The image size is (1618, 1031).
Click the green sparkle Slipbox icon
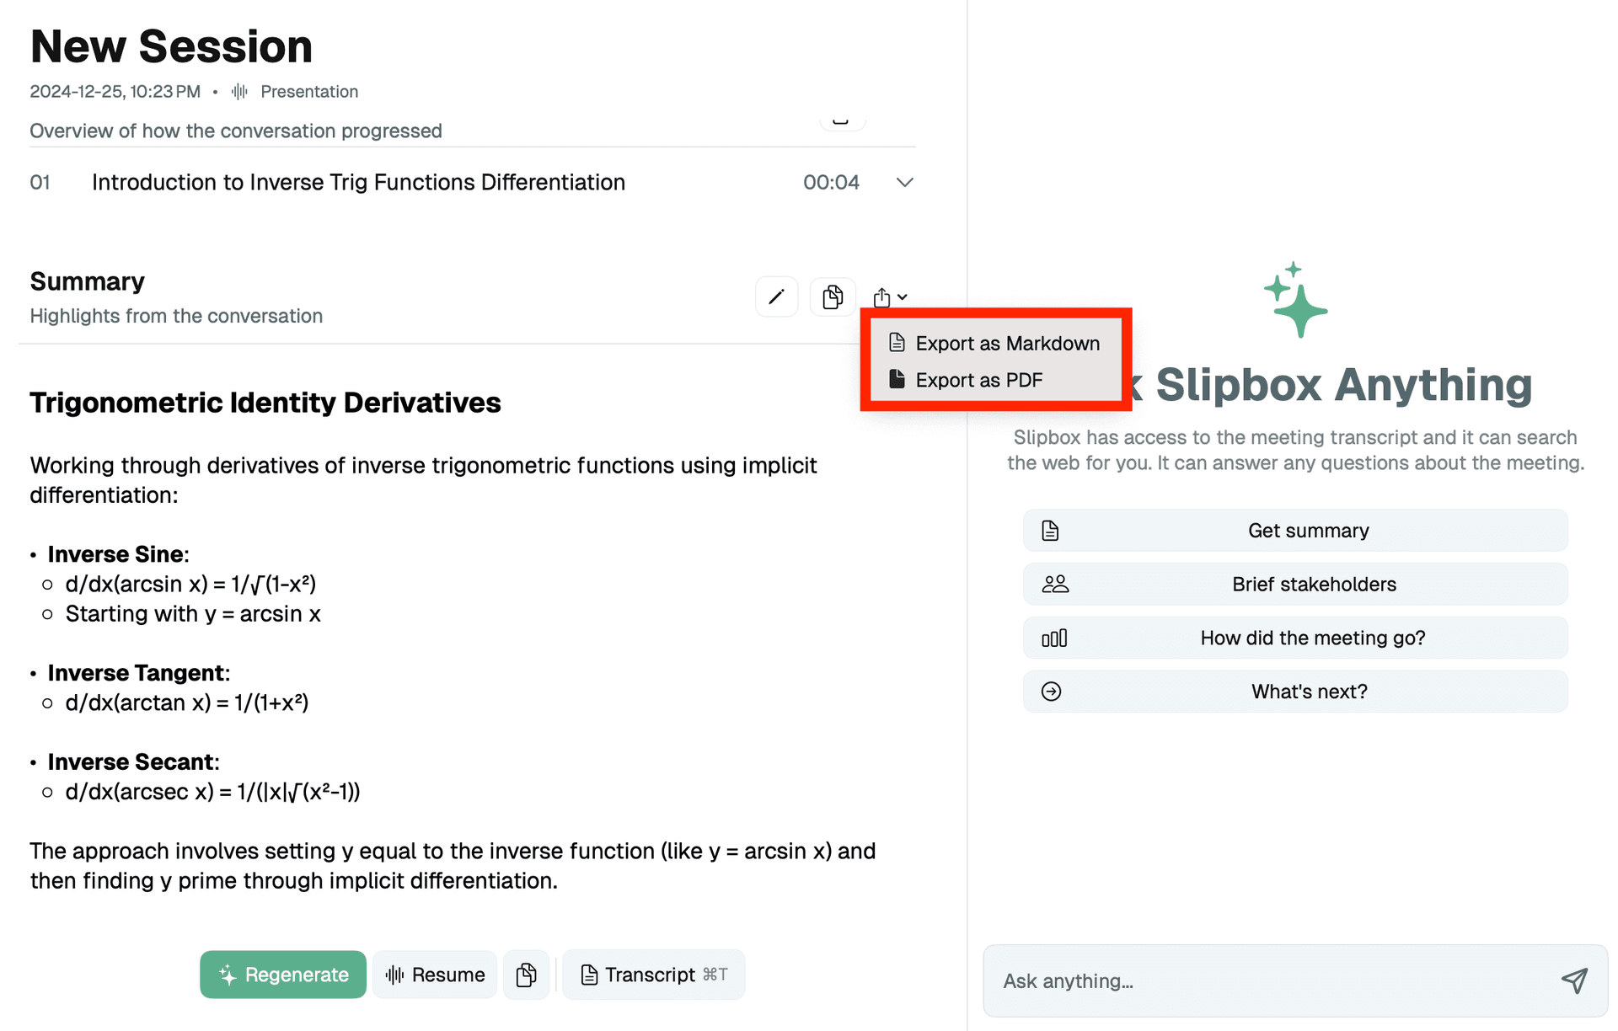click(x=1295, y=300)
